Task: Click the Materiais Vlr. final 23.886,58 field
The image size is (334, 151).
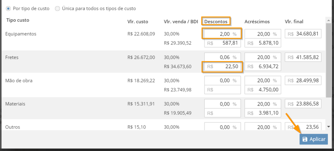Action: (303, 104)
